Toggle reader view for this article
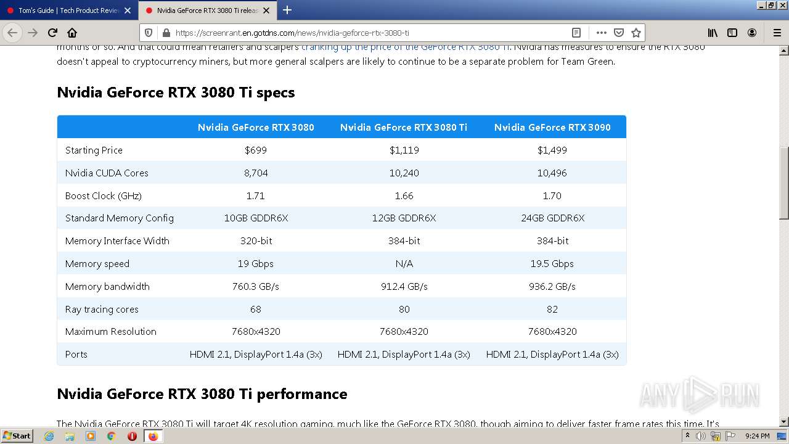The image size is (789, 444). (576, 33)
